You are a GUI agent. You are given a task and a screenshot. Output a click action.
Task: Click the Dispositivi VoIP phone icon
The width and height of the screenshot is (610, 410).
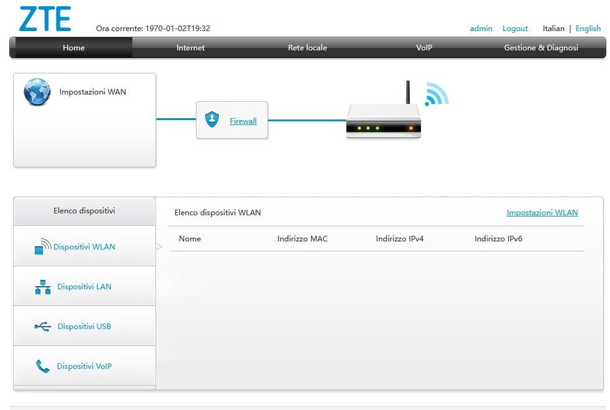[x=43, y=366]
